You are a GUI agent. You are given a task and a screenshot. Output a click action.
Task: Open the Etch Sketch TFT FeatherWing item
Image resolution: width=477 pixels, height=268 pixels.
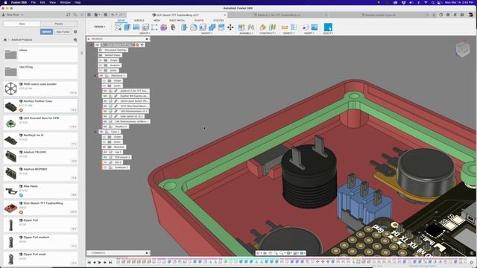[x=40, y=208]
